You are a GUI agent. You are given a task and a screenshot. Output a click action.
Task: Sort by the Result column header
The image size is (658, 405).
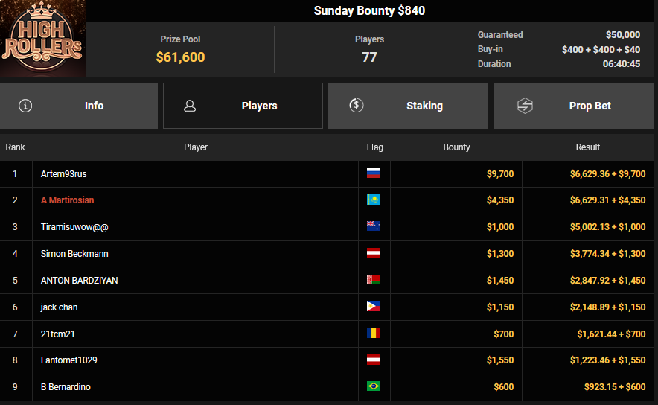pos(588,147)
